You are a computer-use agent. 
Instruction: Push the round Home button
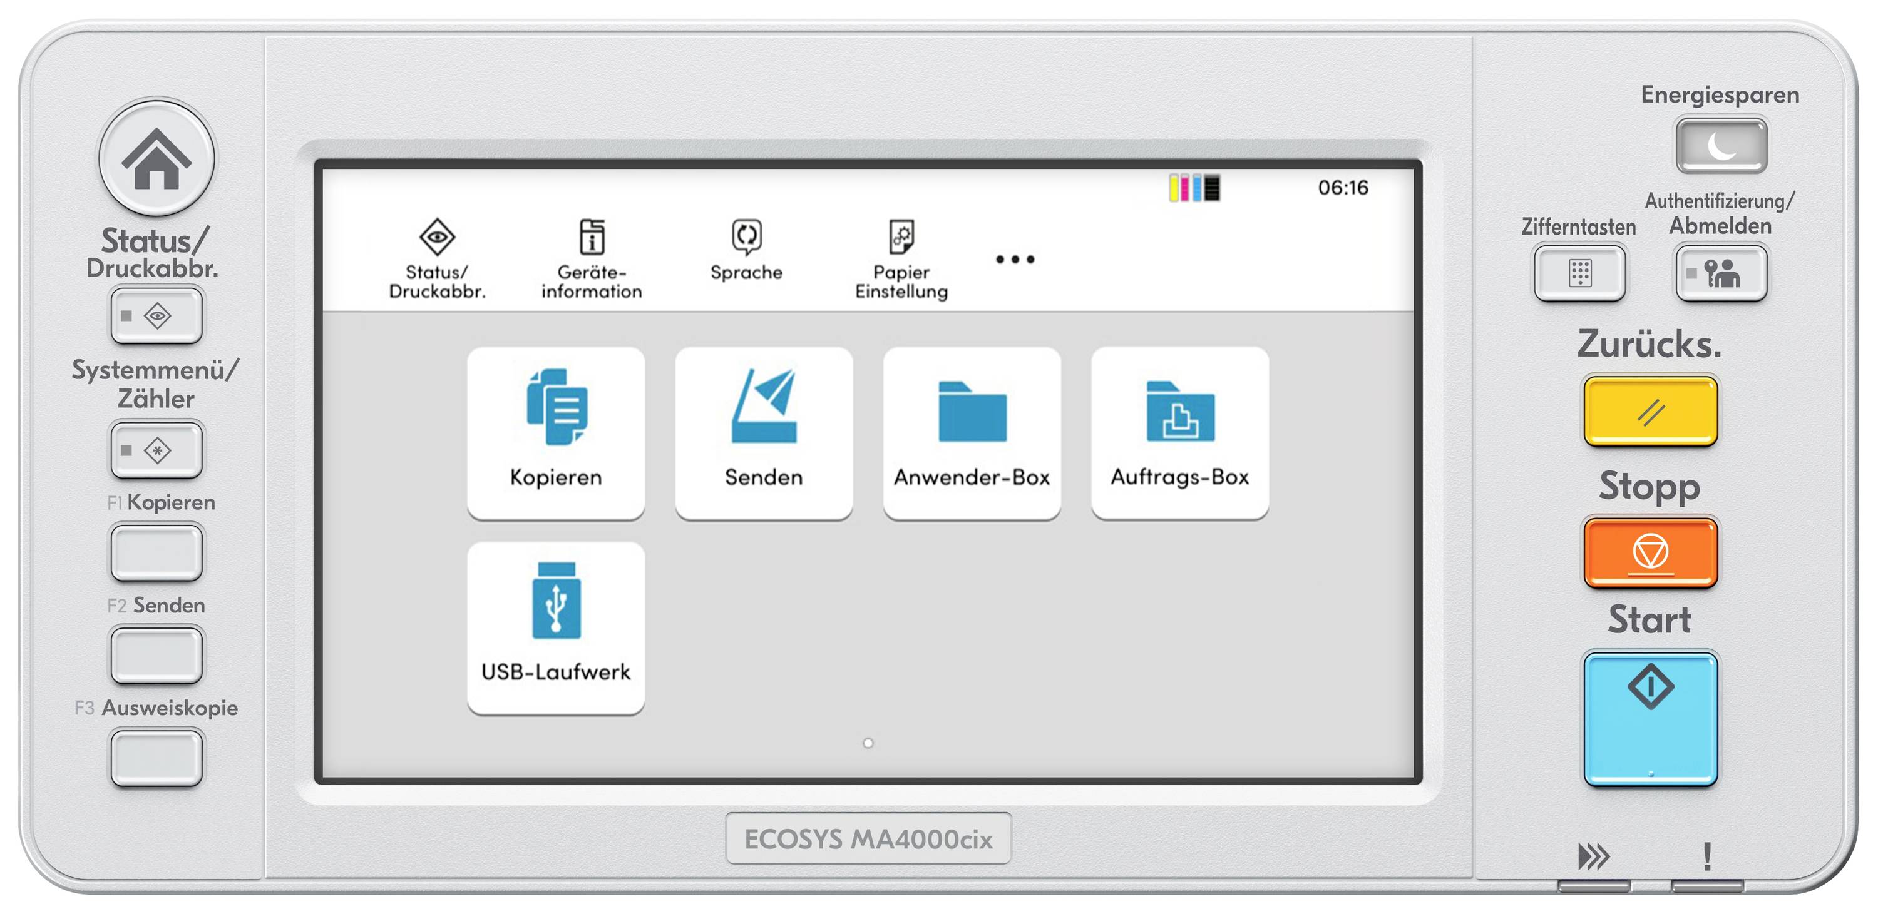[156, 159]
